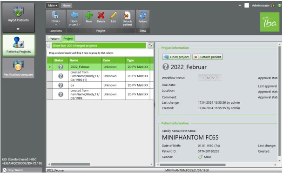Select the 2022_Februar project row name
The height and width of the screenshot is (173, 283).
pyautogui.click(x=80, y=67)
